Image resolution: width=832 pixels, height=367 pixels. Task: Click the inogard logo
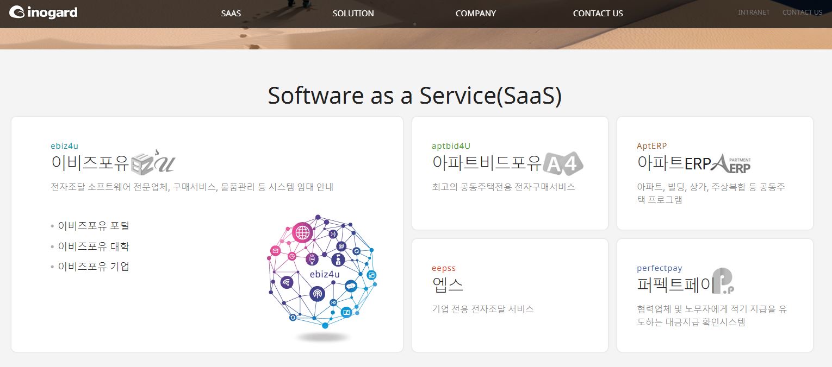click(x=44, y=12)
